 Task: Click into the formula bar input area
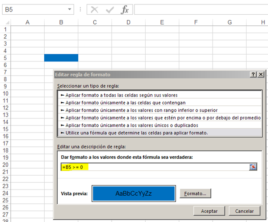tap(201, 9)
